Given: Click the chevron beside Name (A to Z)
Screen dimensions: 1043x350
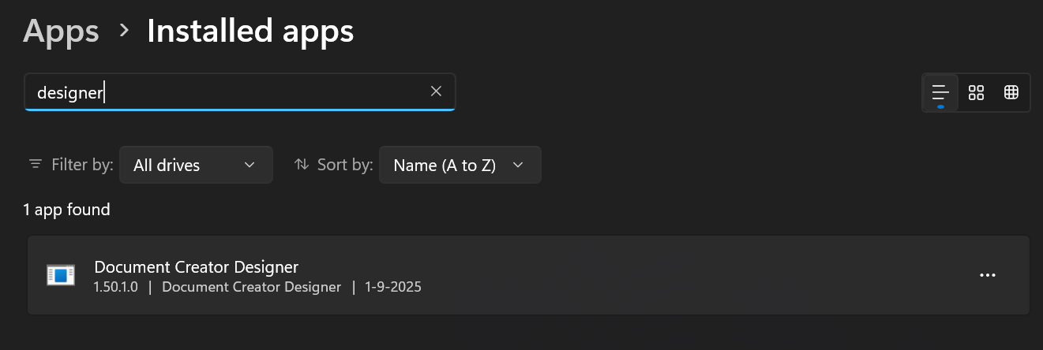Looking at the screenshot, I should (518, 165).
